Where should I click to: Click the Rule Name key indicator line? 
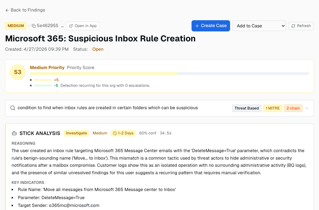[x=97, y=190]
